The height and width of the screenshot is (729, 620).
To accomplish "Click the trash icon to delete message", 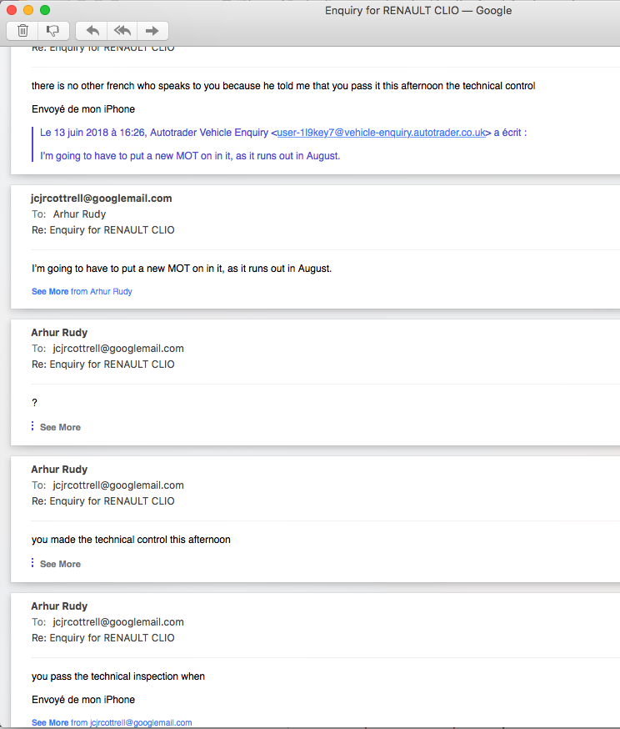I will tap(22, 31).
